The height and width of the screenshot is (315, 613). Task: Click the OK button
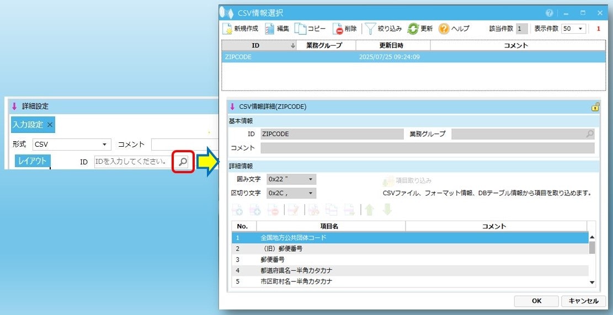536,301
